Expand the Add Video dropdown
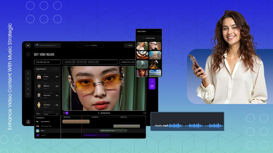The width and height of the screenshot is (273, 153). tap(147, 32)
